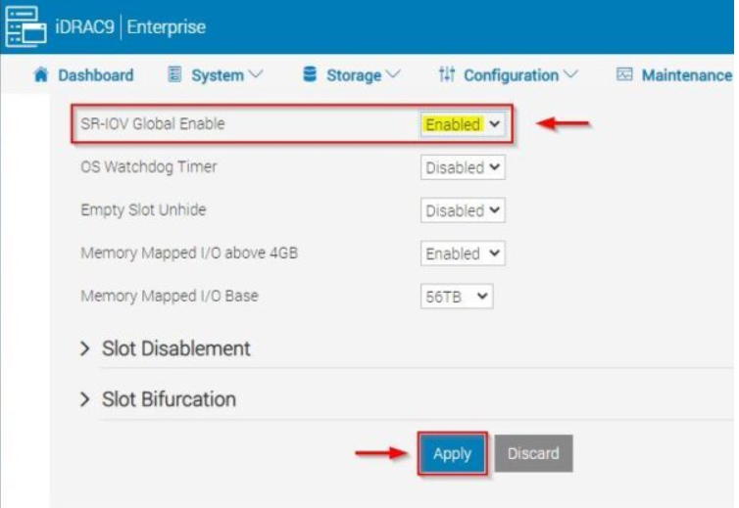The image size is (739, 508).
Task: Open the Configuration menu
Action: [519, 75]
